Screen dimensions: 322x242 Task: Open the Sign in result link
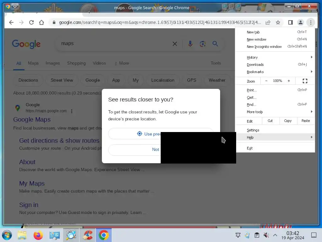coord(29,205)
